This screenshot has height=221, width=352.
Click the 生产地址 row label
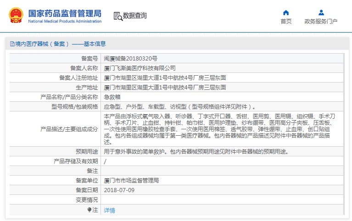87,88
